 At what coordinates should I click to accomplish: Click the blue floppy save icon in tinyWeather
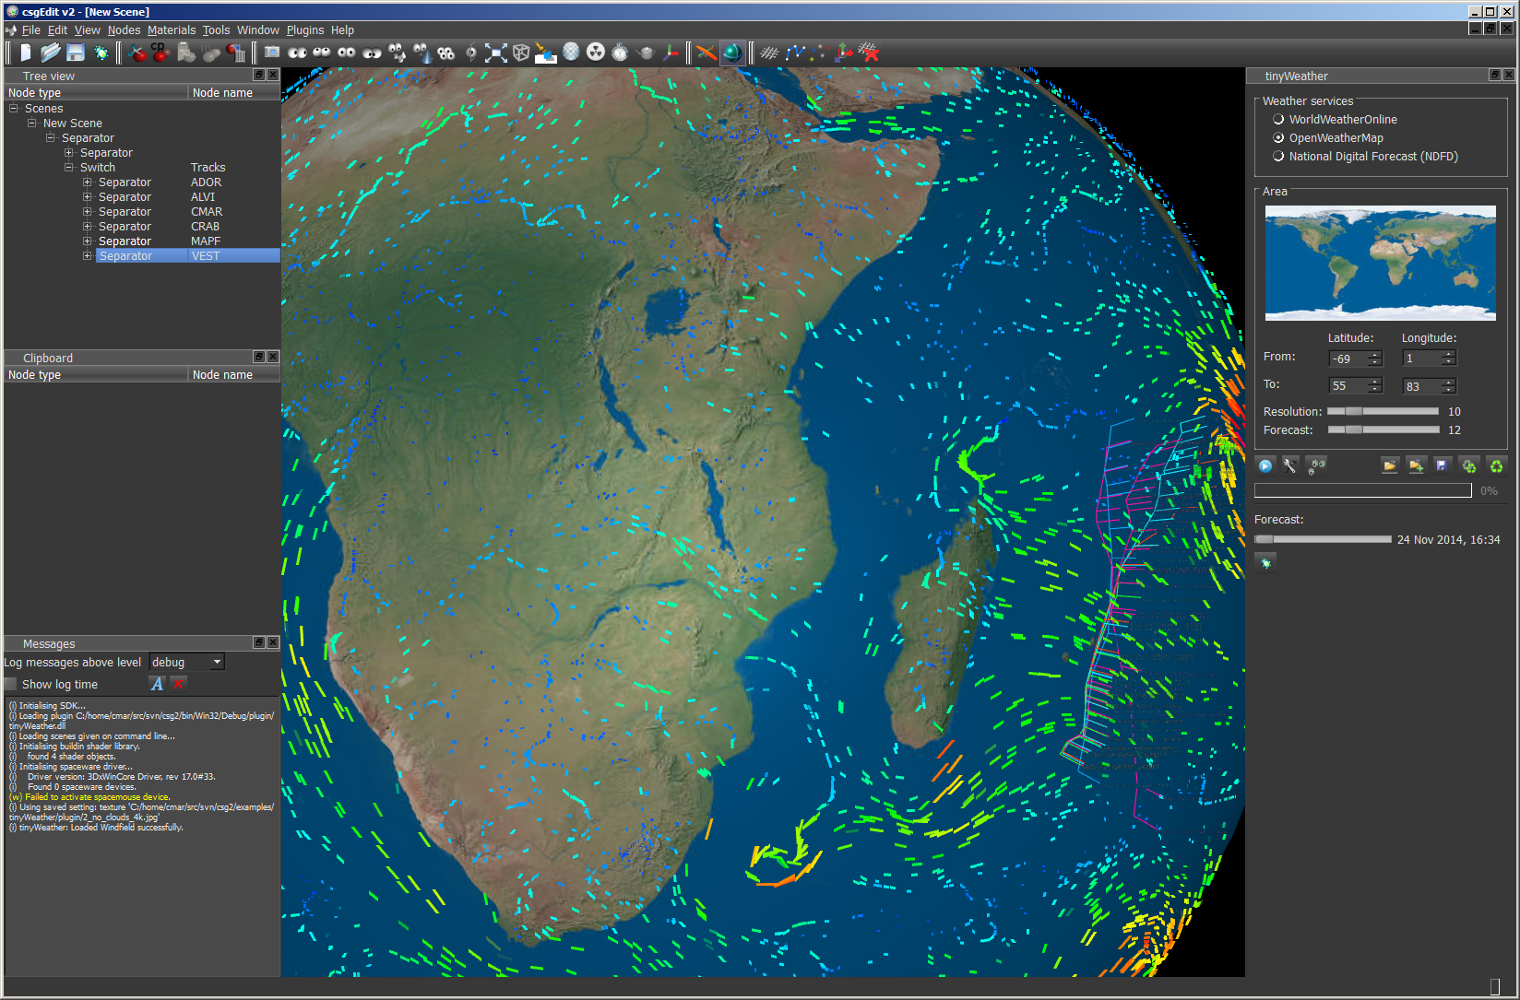tap(1442, 466)
